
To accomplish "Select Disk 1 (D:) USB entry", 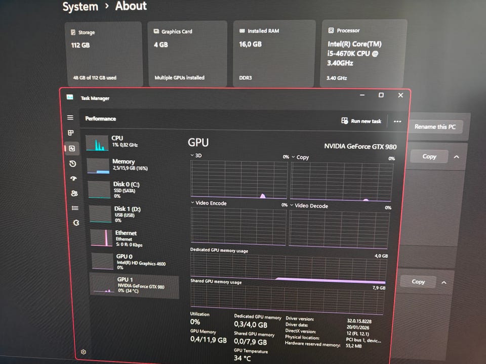I will 132,214.
